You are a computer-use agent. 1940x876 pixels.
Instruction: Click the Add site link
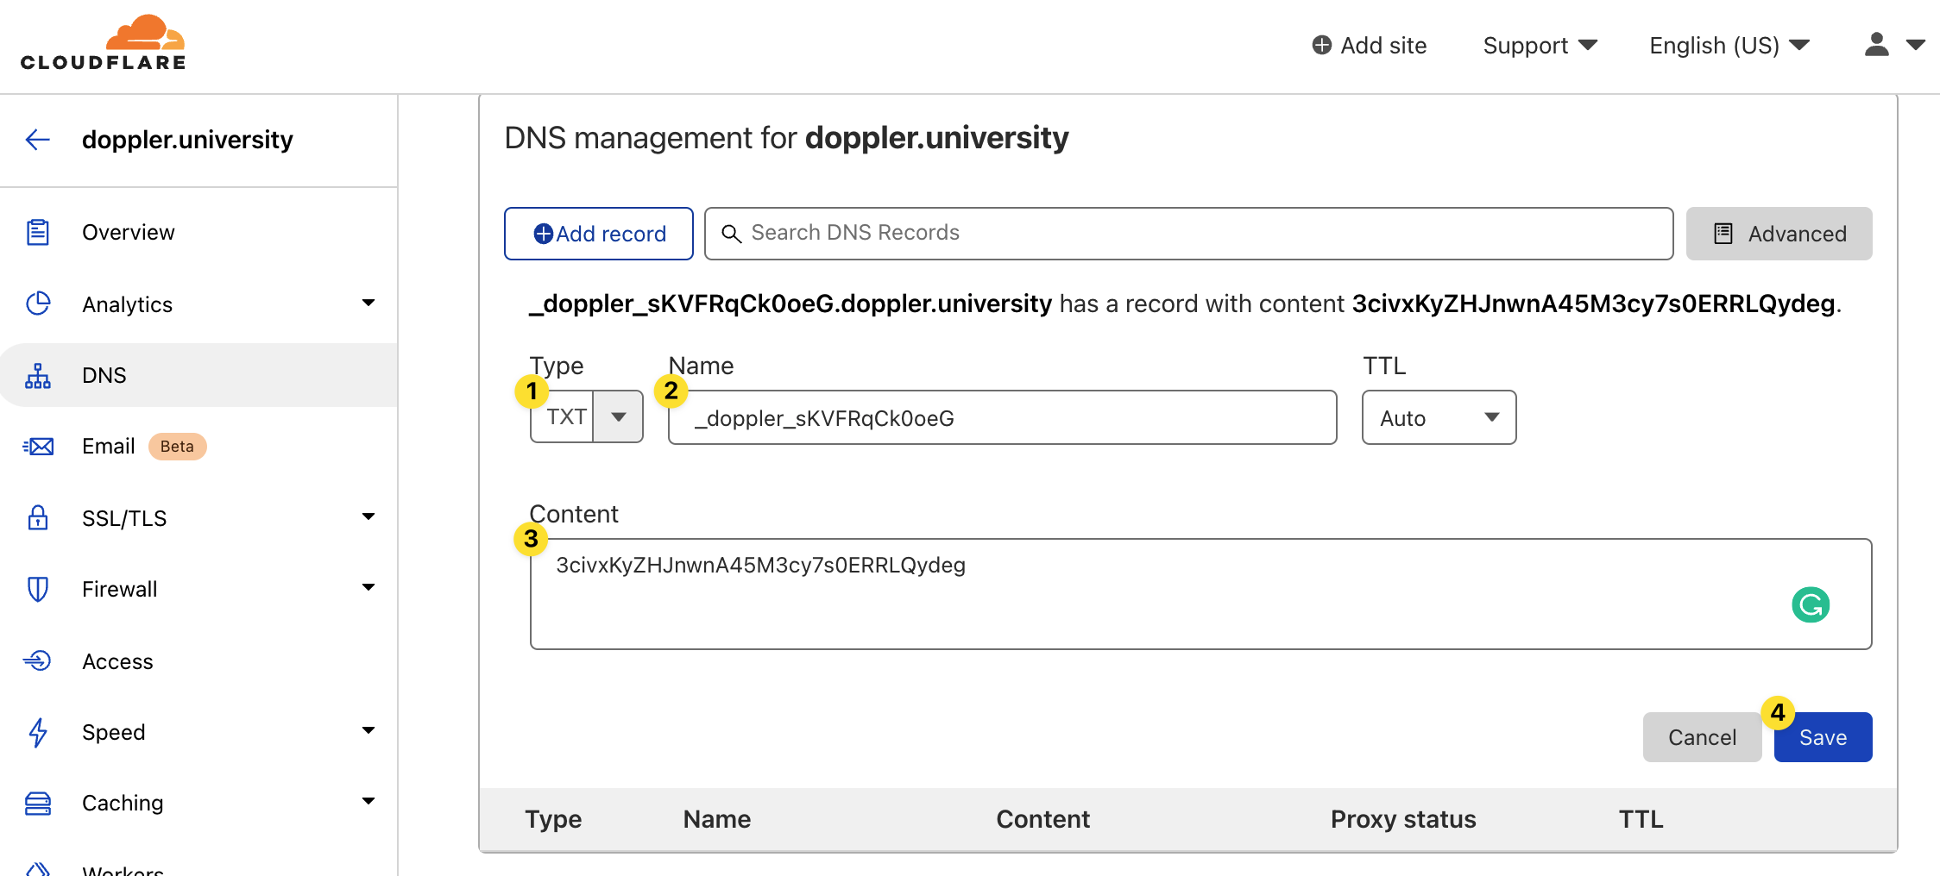[x=1369, y=45]
